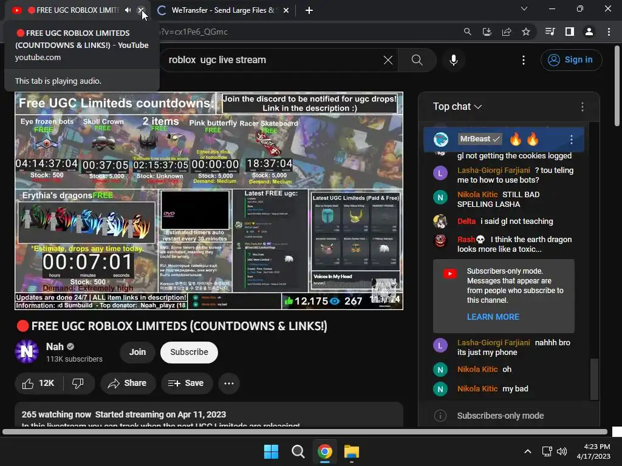Open the LEARN MORE link
622x466 pixels.
[493, 317]
